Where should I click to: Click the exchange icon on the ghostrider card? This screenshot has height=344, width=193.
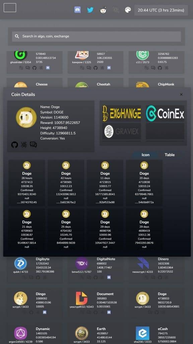(x=21, y=68)
